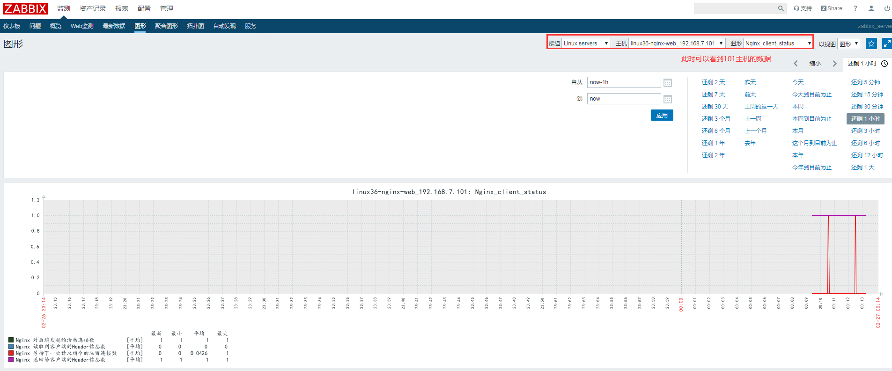Click the dark green legend color square
The height and width of the screenshot is (371, 892).
11,340
